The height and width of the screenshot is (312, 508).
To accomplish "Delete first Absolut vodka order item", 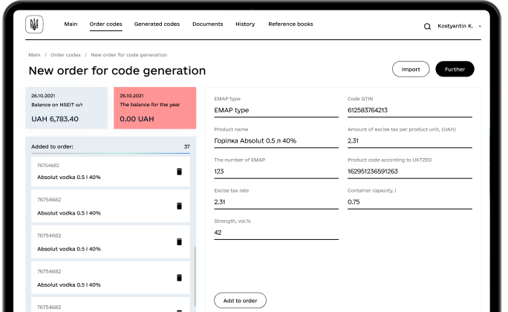I will (179, 172).
